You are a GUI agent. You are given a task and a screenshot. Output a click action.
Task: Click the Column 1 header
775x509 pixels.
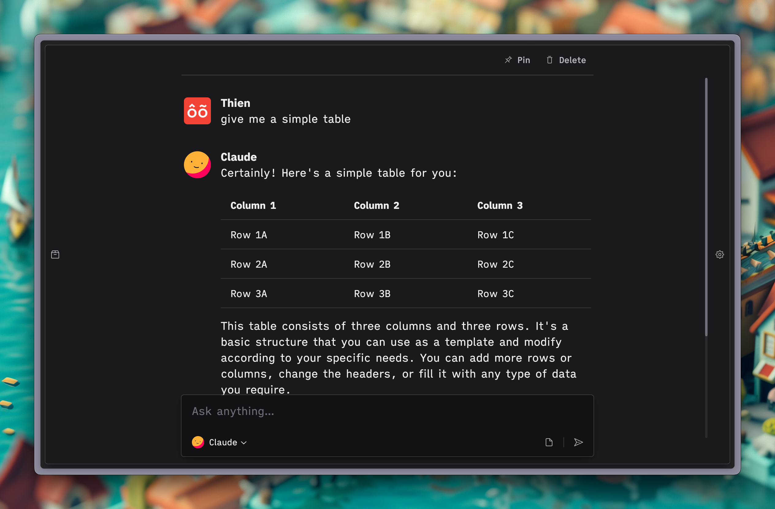pos(253,205)
